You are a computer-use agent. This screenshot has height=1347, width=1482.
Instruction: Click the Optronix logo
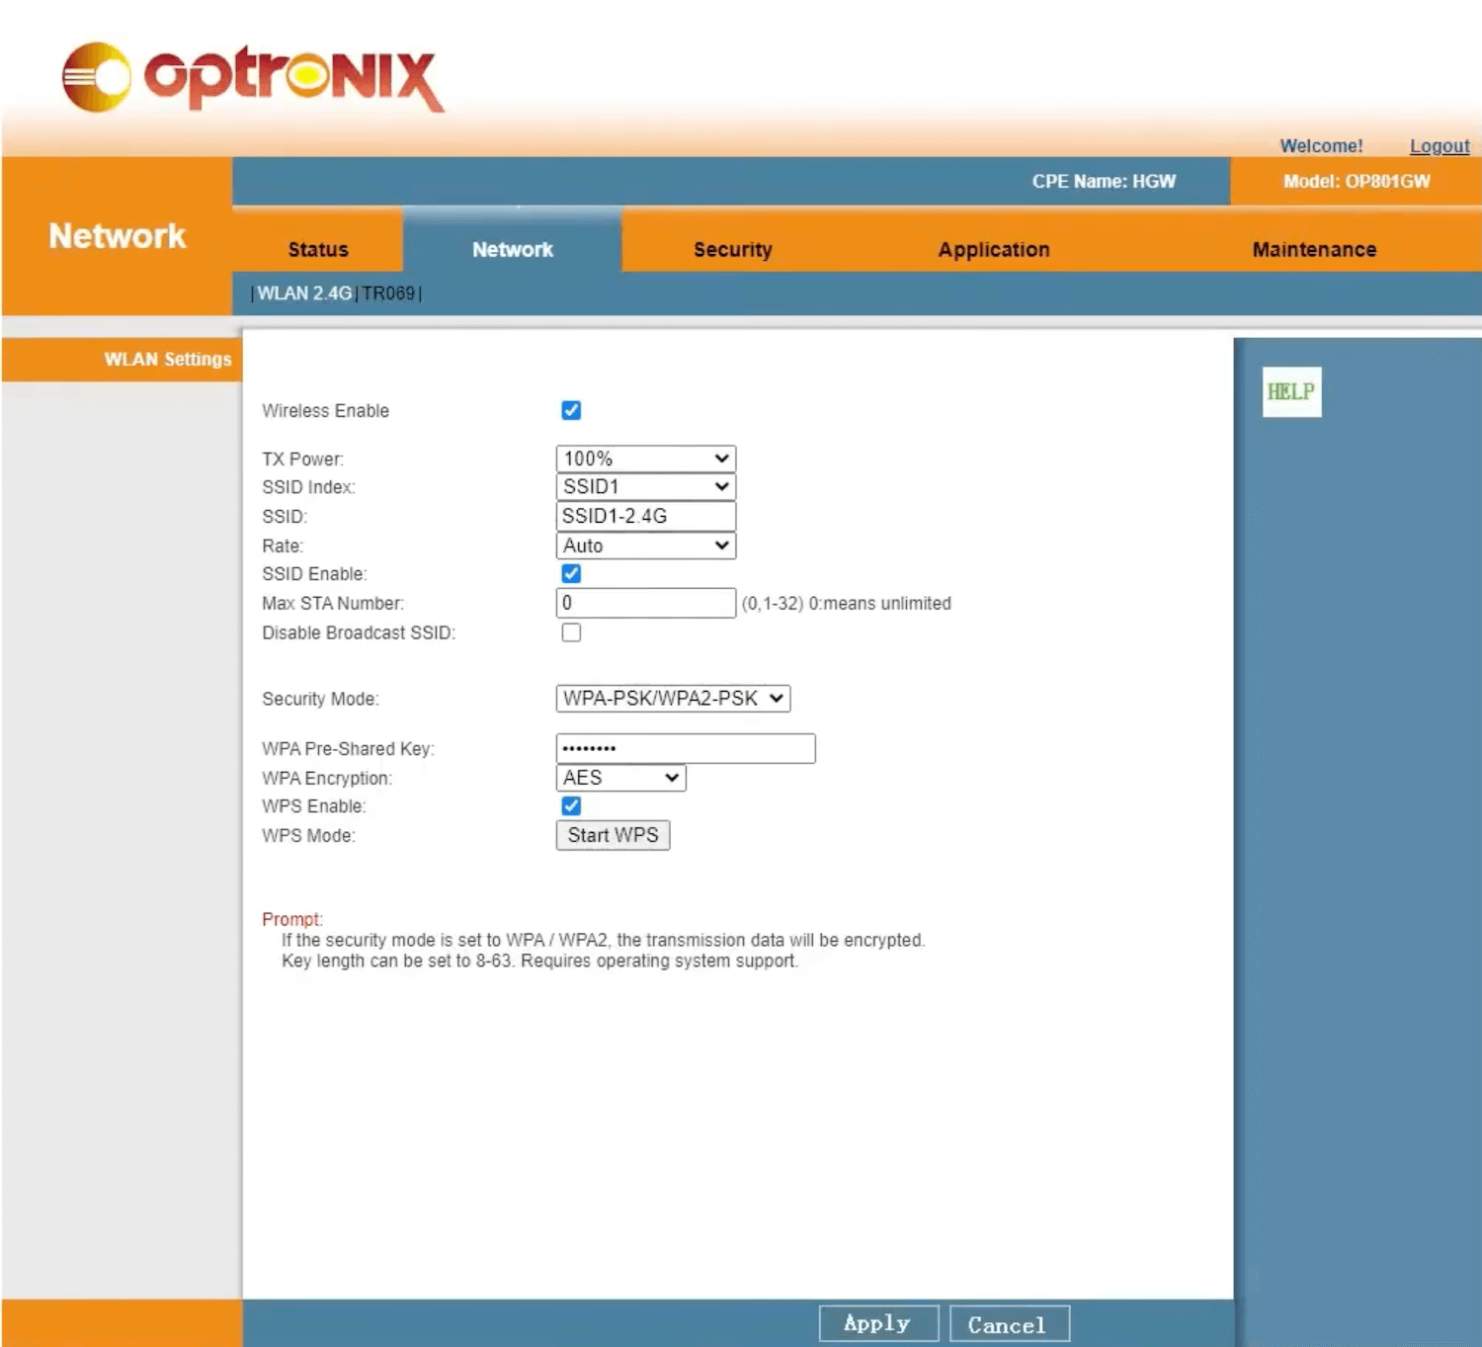coord(253,77)
